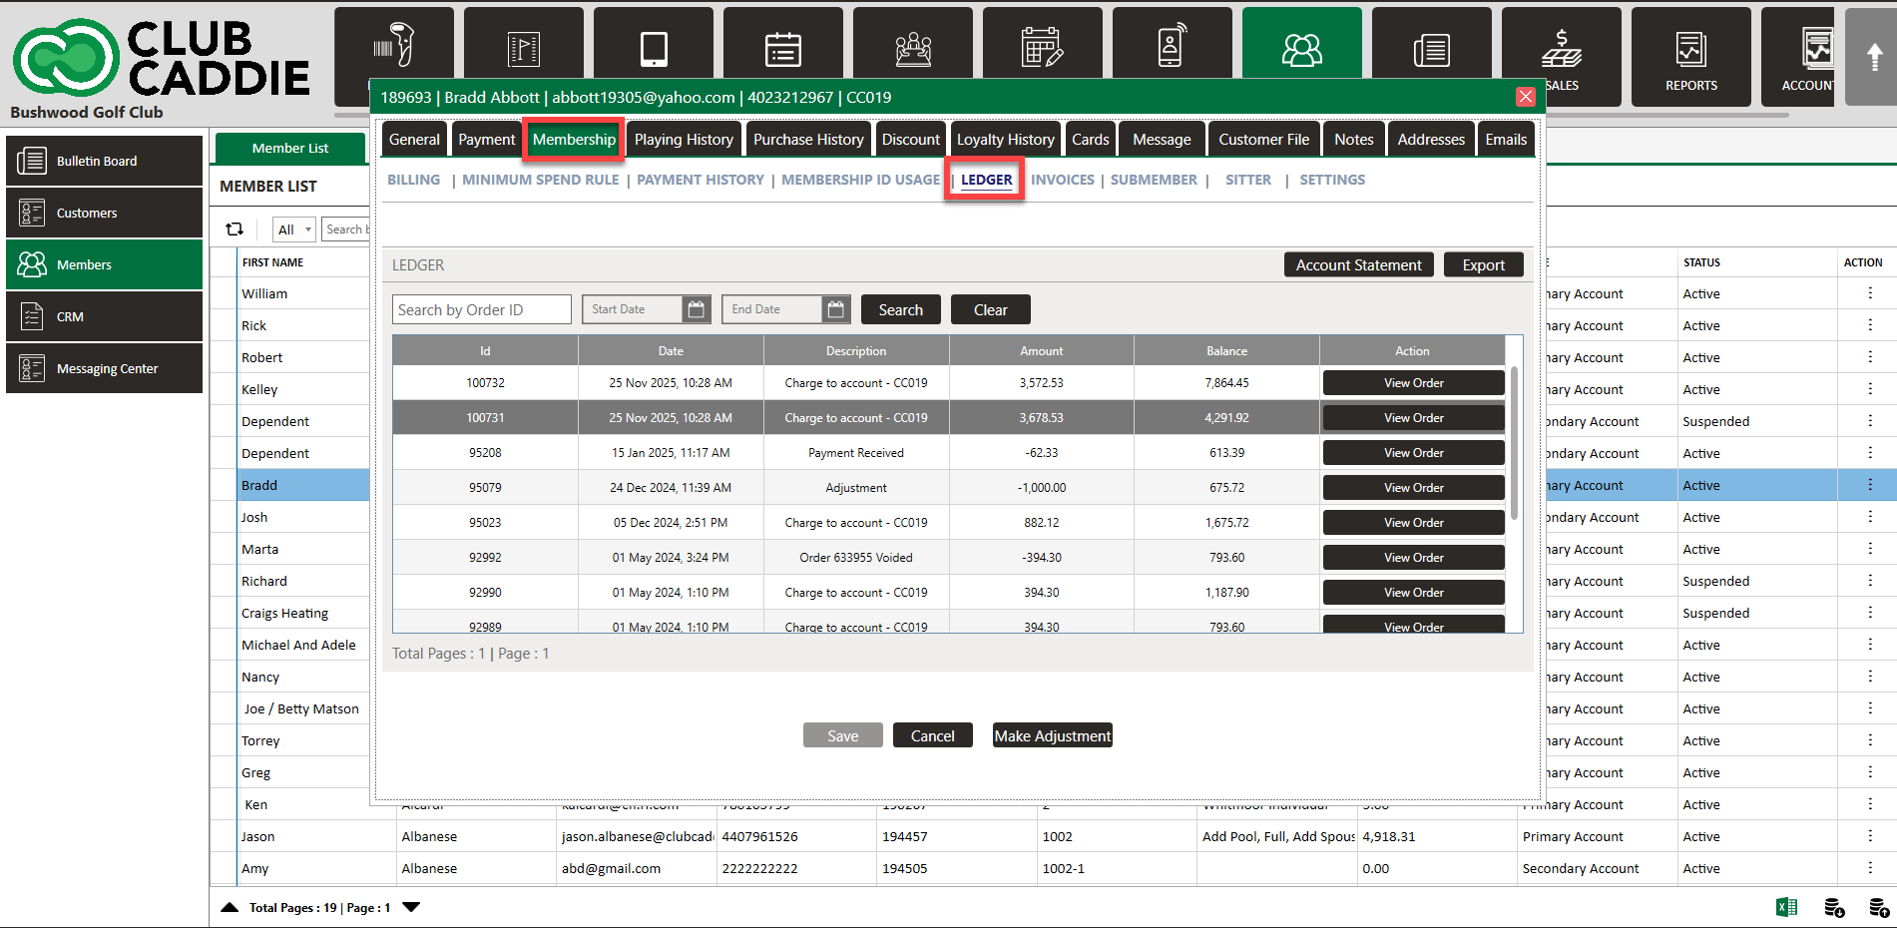Open action menu for Jason Albanese row
This screenshot has height=928, width=1897.
pos(1869,836)
